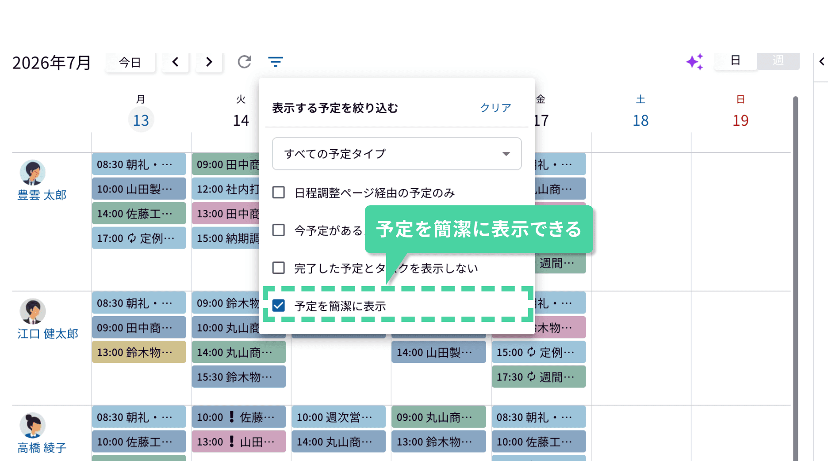Refresh the calendar with reload icon
Viewport: 828px width, 461px height.
pyautogui.click(x=244, y=62)
